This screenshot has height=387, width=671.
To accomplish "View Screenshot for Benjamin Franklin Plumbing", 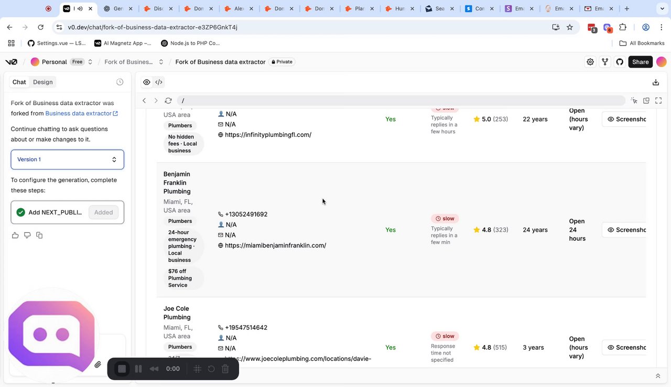I will (624, 230).
